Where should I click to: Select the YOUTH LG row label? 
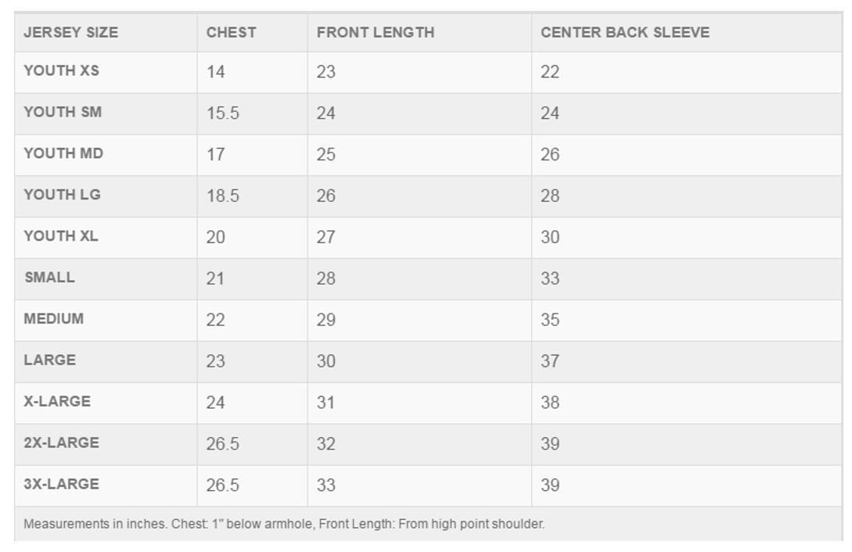(x=62, y=195)
